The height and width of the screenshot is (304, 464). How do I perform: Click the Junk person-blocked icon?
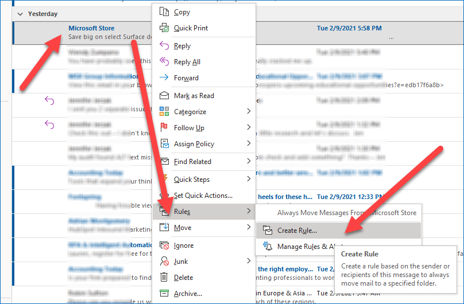click(164, 261)
